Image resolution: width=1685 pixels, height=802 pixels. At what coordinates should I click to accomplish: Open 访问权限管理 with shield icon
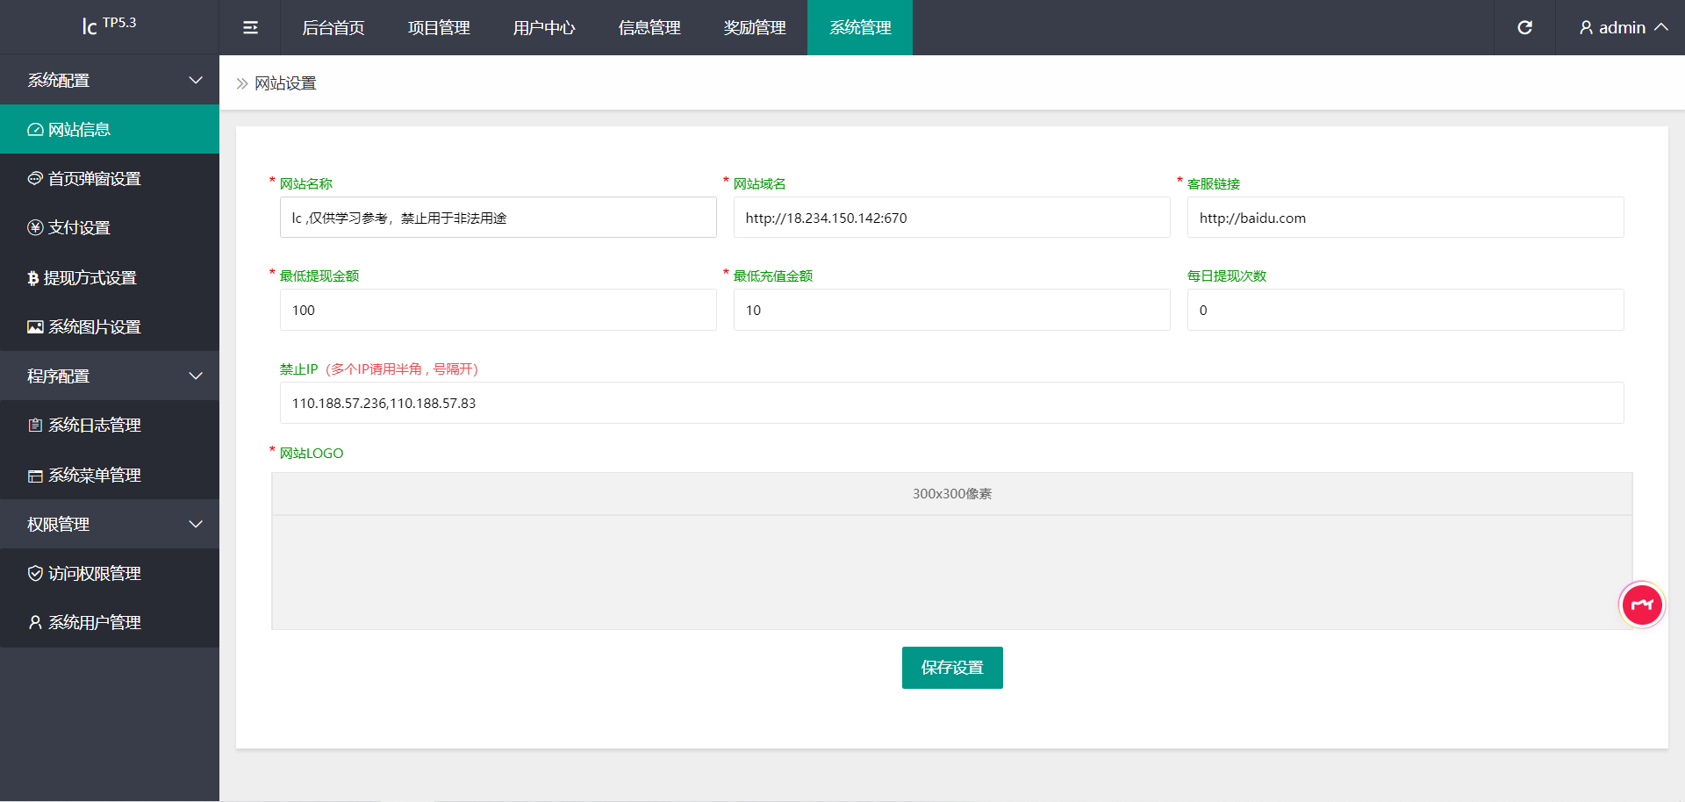click(x=94, y=574)
